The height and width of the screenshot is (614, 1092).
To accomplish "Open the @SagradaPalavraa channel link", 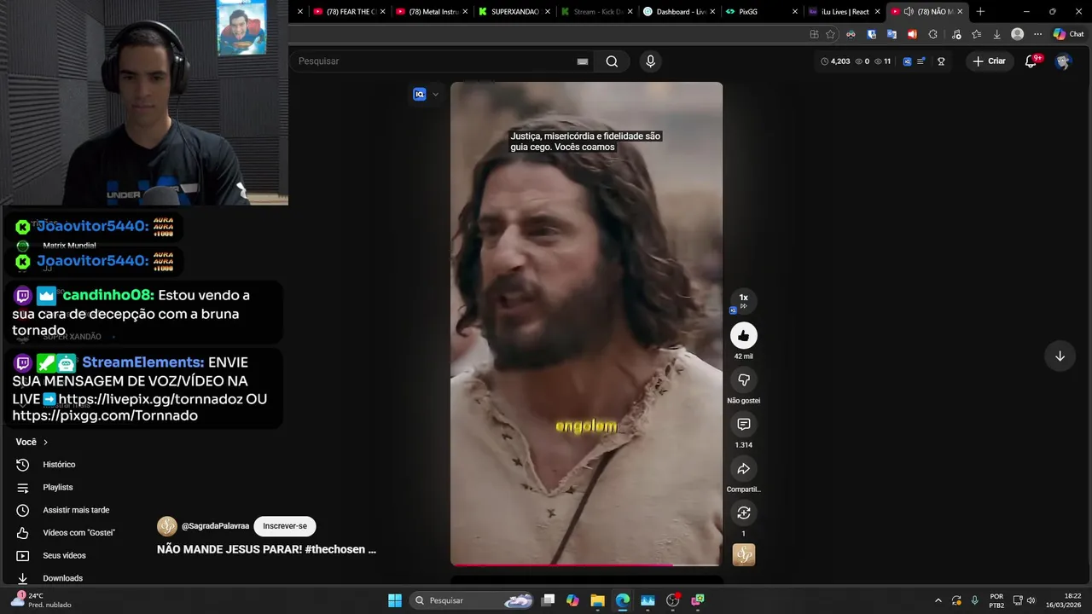I will [x=215, y=526].
